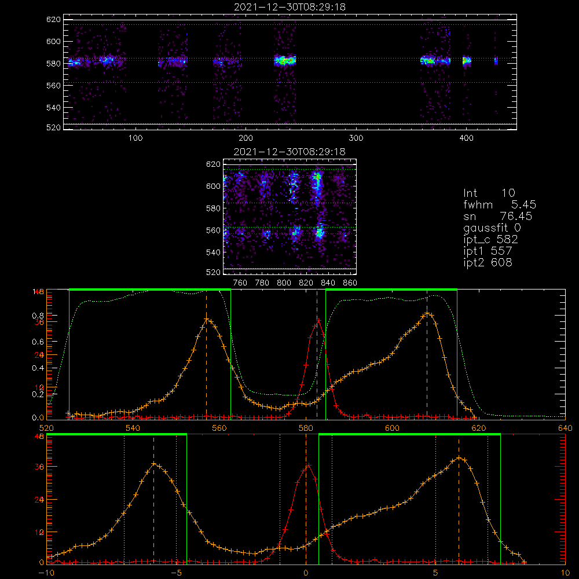Click the 800 tick label of the middle panel
579x579 pixels.
pyautogui.click(x=284, y=283)
